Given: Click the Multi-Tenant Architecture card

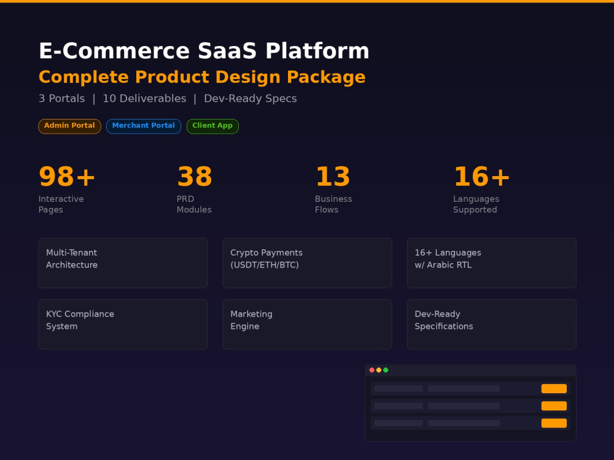Looking at the screenshot, I should [x=123, y=263].
